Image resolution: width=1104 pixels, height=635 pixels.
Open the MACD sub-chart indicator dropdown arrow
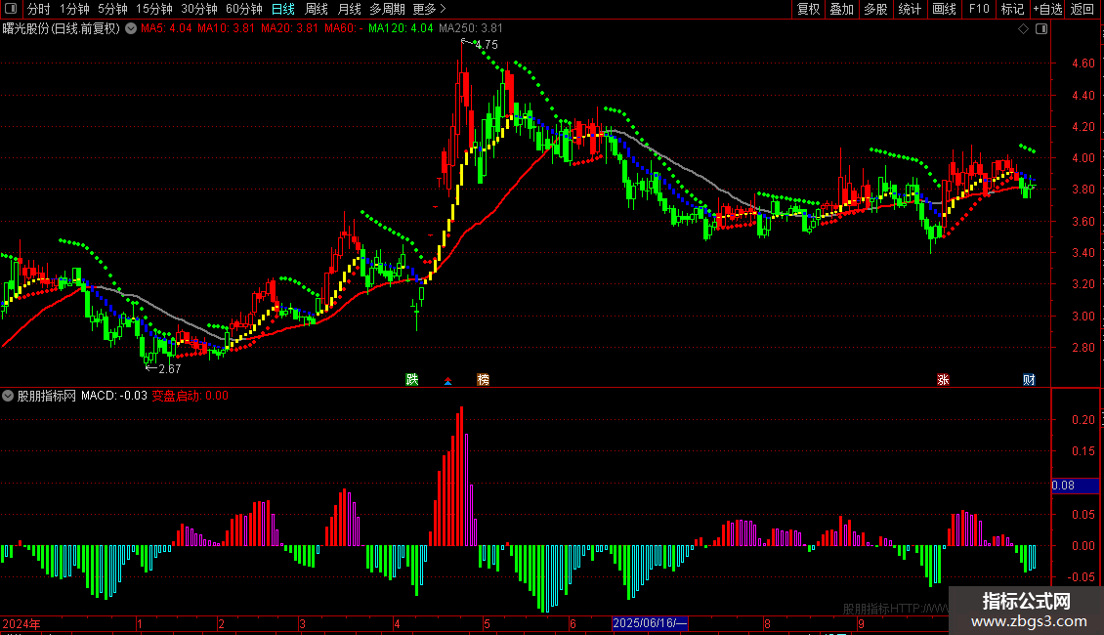pyautogui.click(x=8, y=396)
